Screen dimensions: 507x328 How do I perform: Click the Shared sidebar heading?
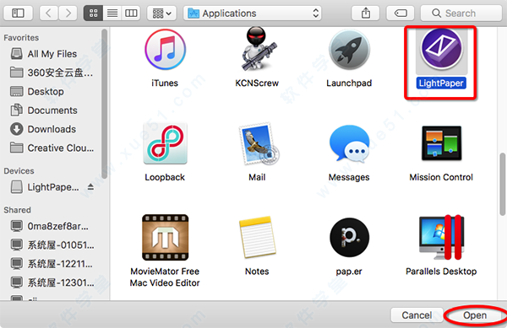pos(18,210)
